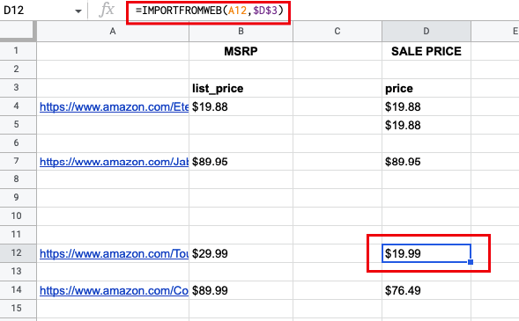Open the Name box dropdown arrow

click(x=78, y=11)
